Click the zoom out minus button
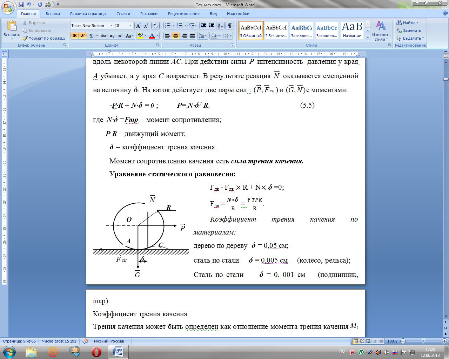 [403, 341]
